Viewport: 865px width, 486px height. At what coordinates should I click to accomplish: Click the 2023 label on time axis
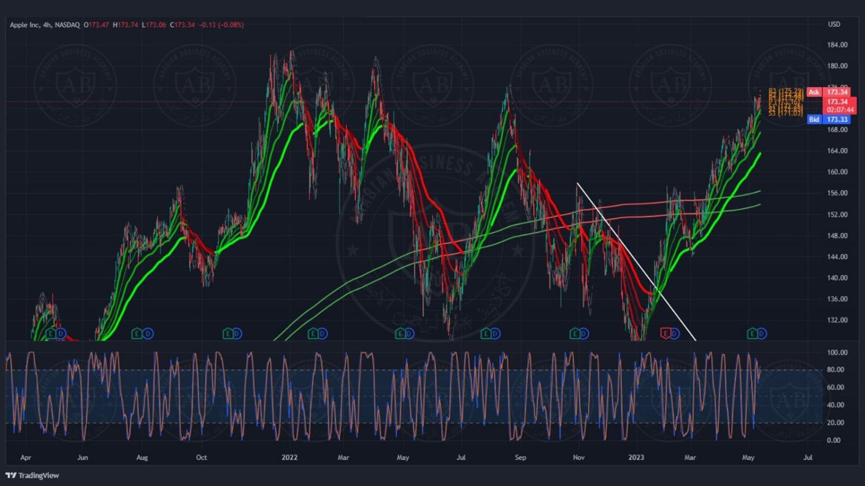[x=636, y=457]
